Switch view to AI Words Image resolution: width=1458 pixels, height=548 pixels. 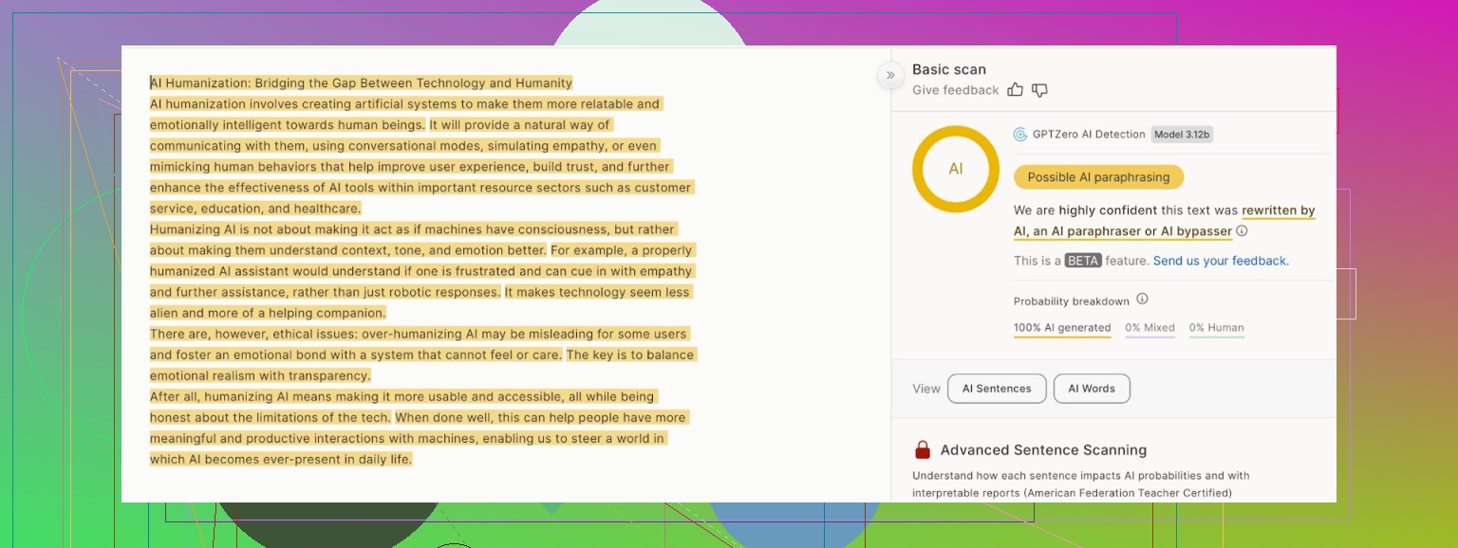point(1092,389)
